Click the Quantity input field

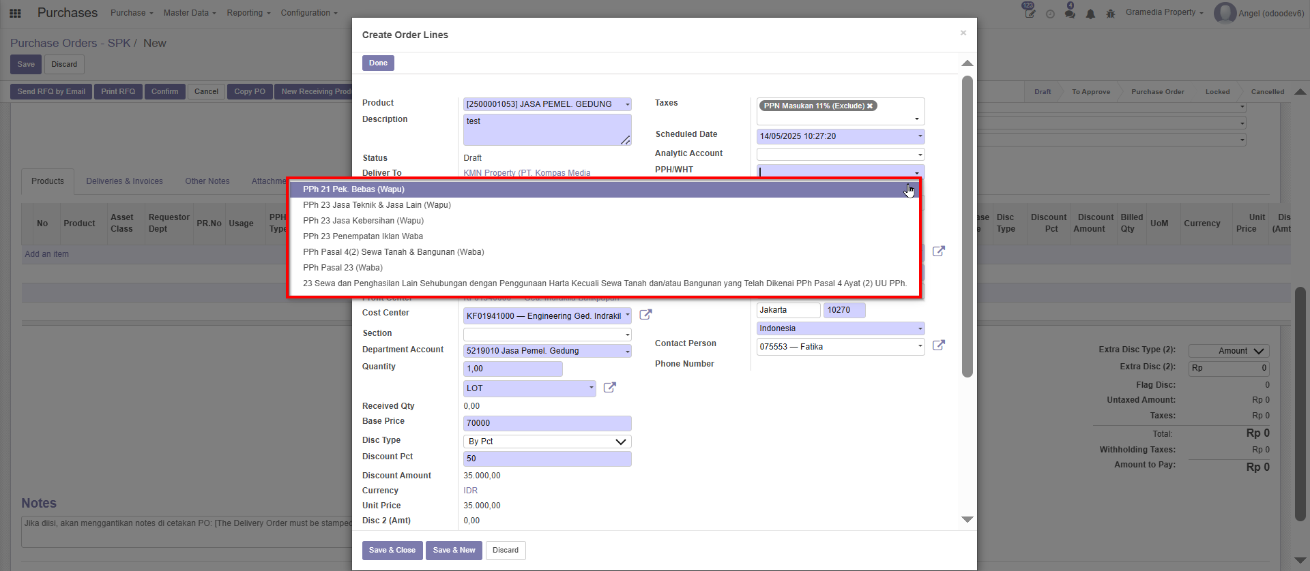(513, 369)
